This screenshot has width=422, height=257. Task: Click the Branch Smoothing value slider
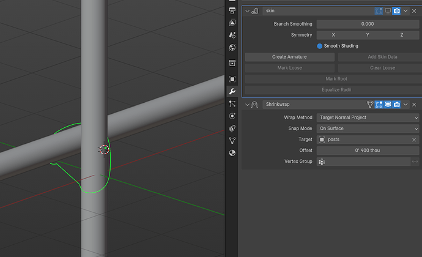click(368, 24)
